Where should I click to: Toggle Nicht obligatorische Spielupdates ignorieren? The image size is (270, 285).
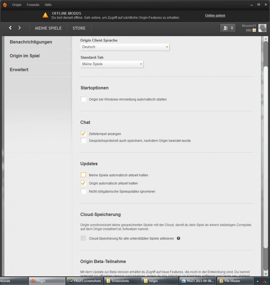[83, 191]
